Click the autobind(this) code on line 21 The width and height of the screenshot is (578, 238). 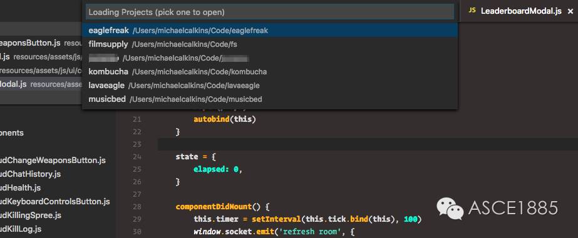(225, 119)
